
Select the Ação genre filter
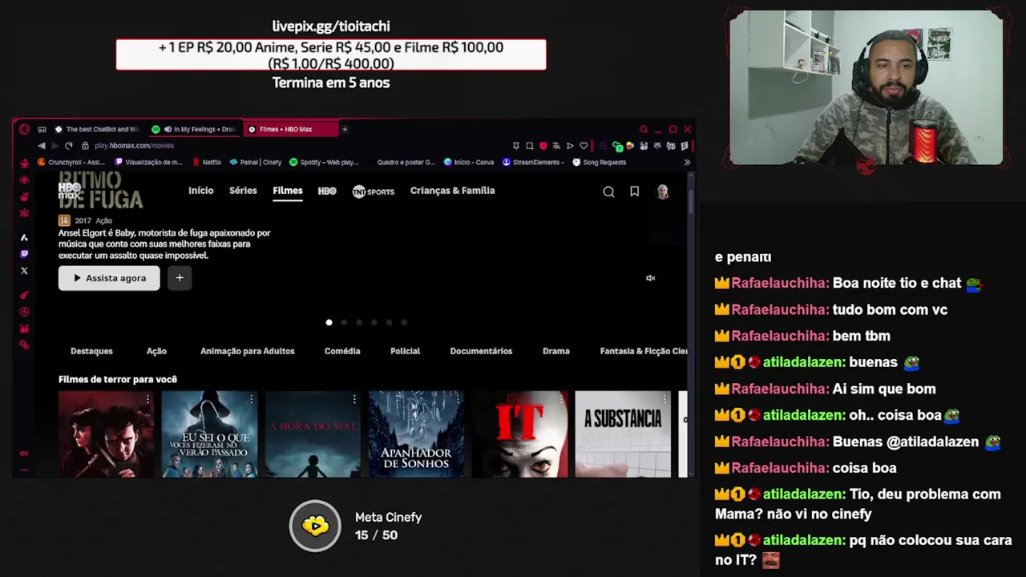[156, 351]
